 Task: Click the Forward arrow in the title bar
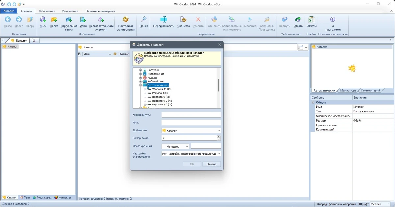[14, 4]
